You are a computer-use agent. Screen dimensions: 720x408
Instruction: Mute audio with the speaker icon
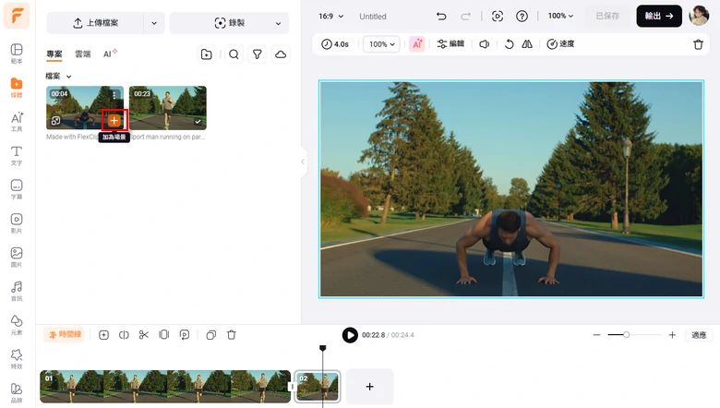point(484,44)
